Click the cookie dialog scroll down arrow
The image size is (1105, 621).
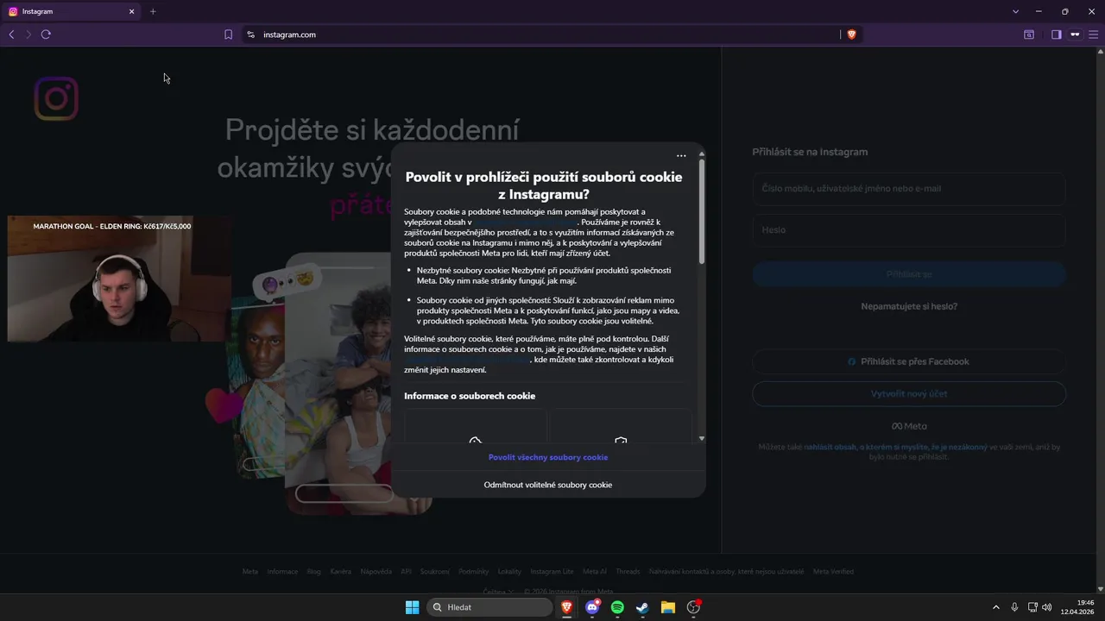point(702,439)
